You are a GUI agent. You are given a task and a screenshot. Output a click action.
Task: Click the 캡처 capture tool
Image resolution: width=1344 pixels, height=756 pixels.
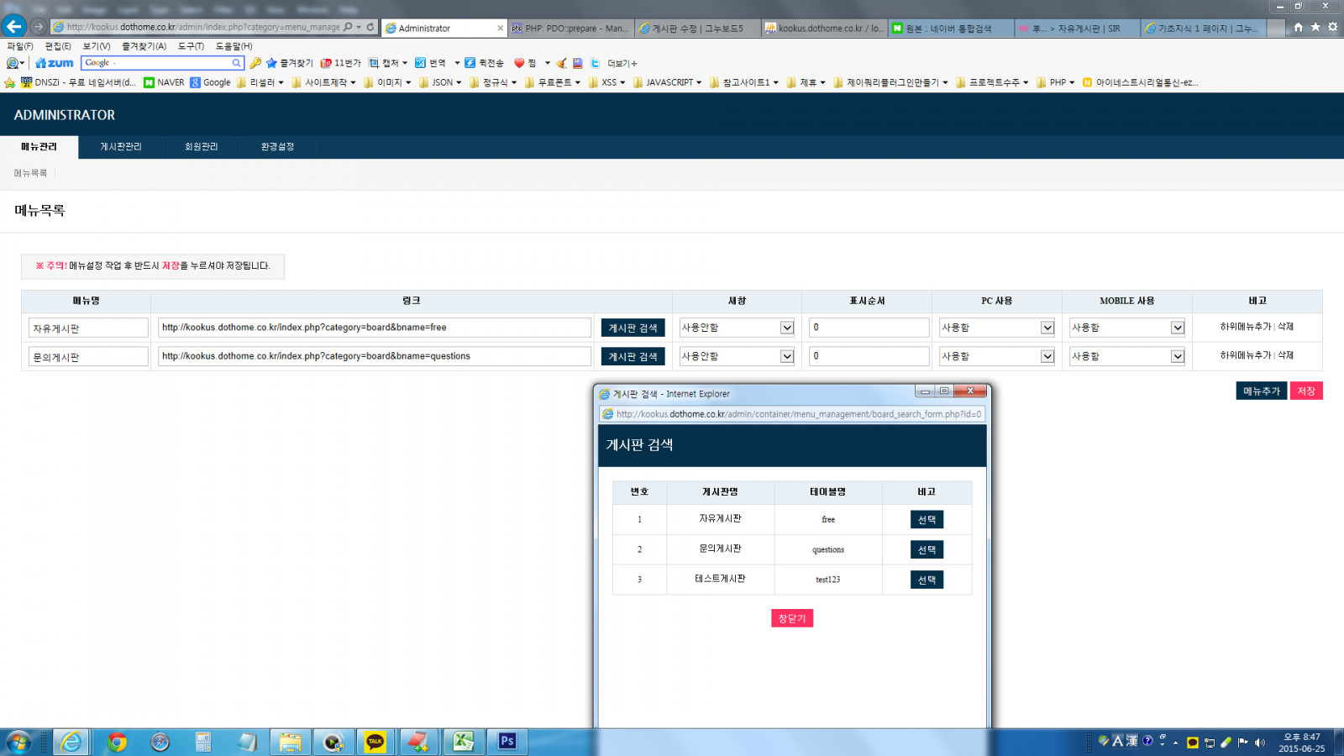click(387, 63)
